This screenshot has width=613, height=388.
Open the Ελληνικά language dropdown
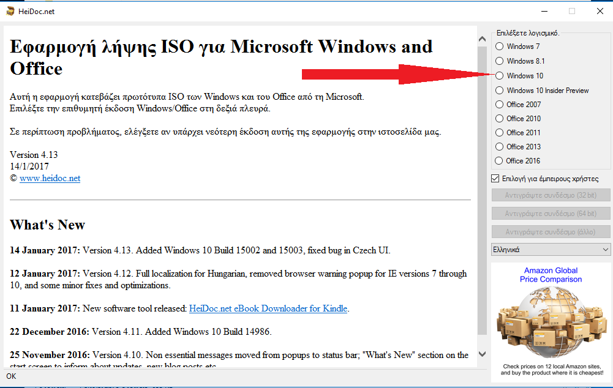[x=551, y=250]
